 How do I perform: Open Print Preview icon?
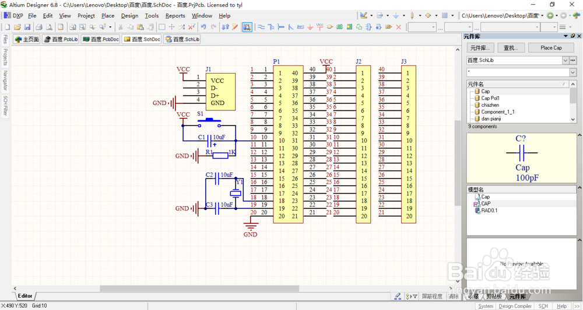click(49, 27)
